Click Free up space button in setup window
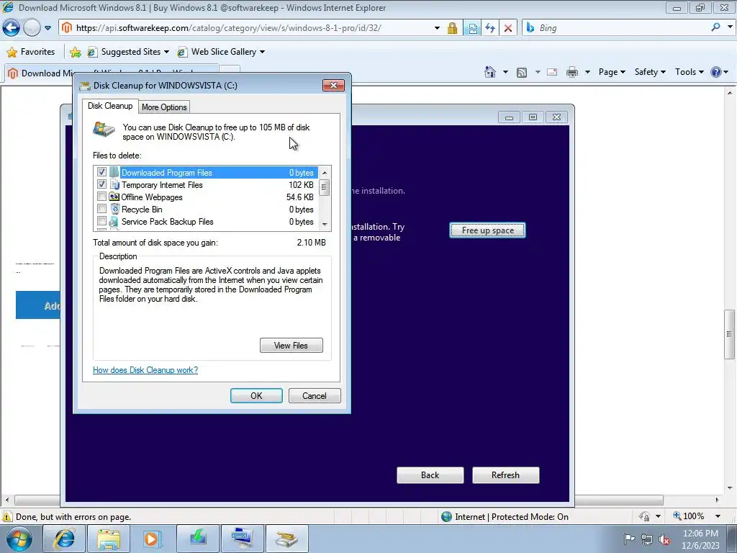This screenshot has height=553, width=737. click(487, 230)
